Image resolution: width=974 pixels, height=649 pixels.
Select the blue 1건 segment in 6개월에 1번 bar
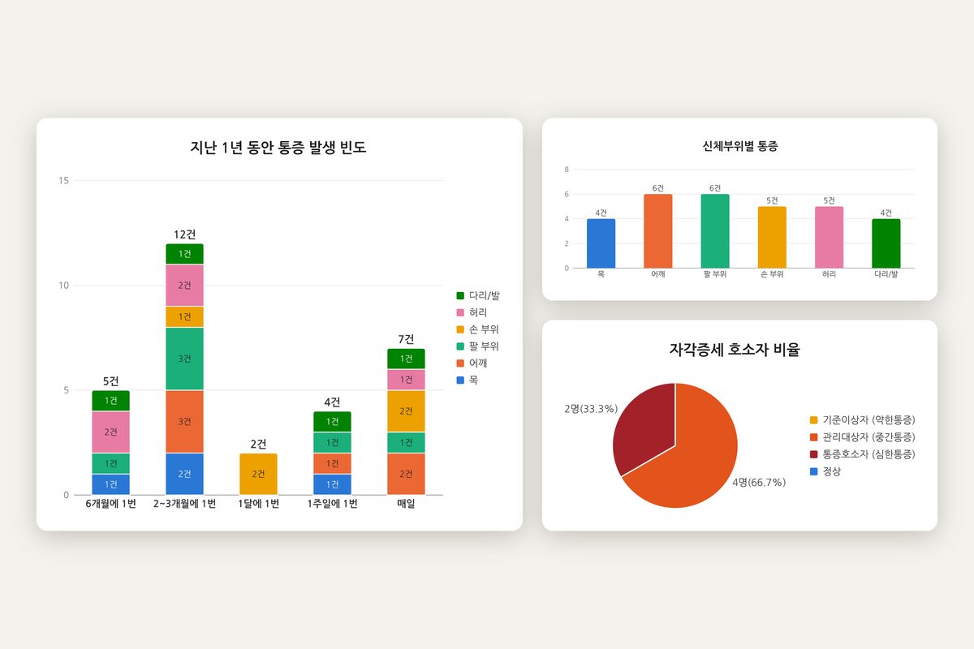[111, 484]
